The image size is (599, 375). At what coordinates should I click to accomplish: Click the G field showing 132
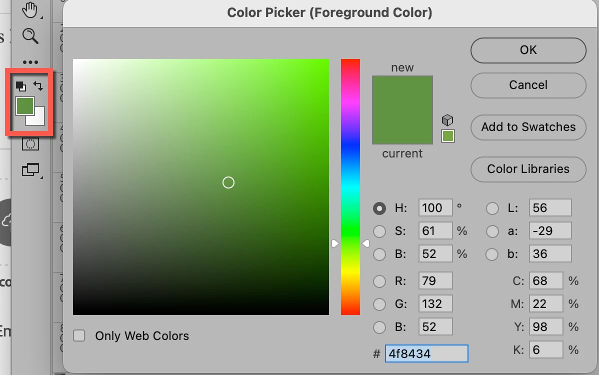tap(435, 303)
